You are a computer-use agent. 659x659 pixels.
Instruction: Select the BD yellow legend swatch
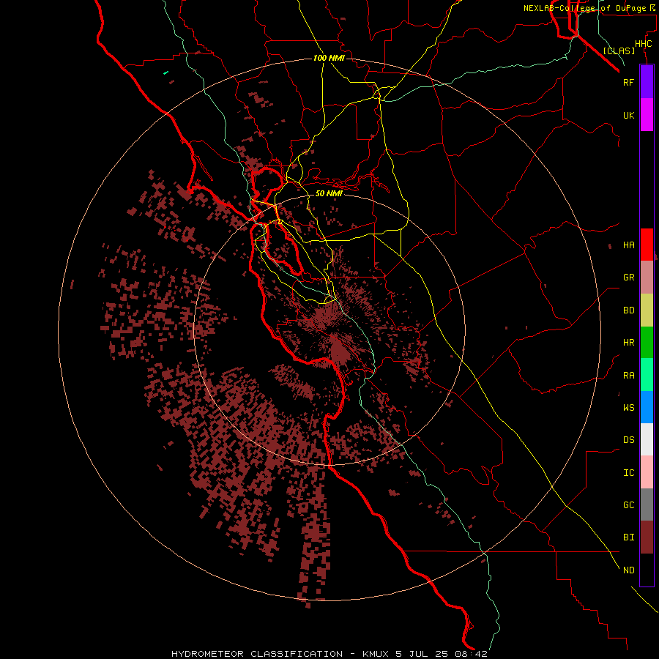[647, 310]
